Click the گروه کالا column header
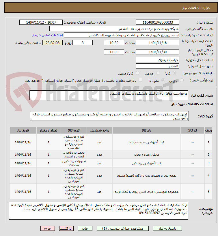The width and height of the screenshot is (218, 236). click(74, 130)
